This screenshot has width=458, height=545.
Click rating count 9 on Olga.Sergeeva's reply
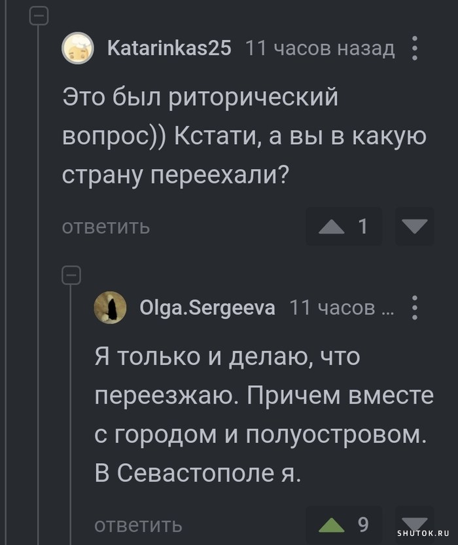point(362,525)
